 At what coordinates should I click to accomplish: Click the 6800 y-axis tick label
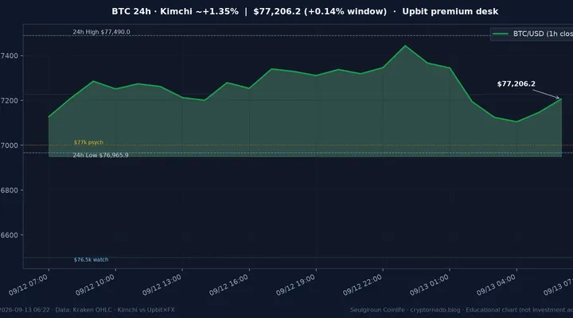[x=9, y=190]
